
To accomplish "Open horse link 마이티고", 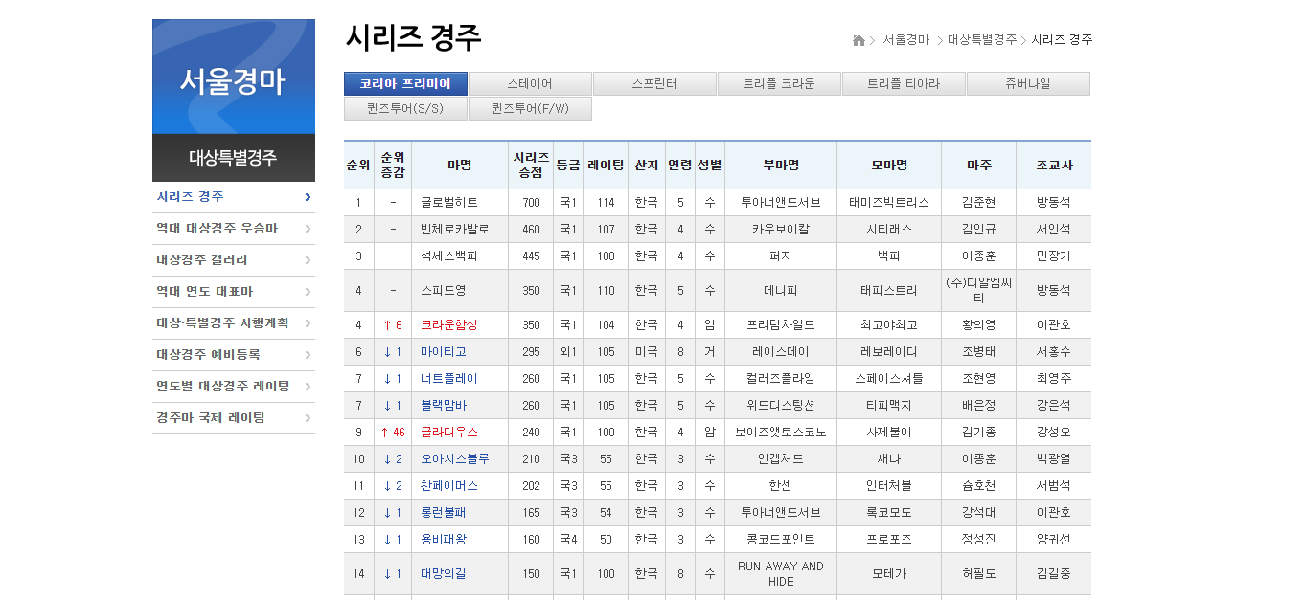I will (x=444, y=352).
